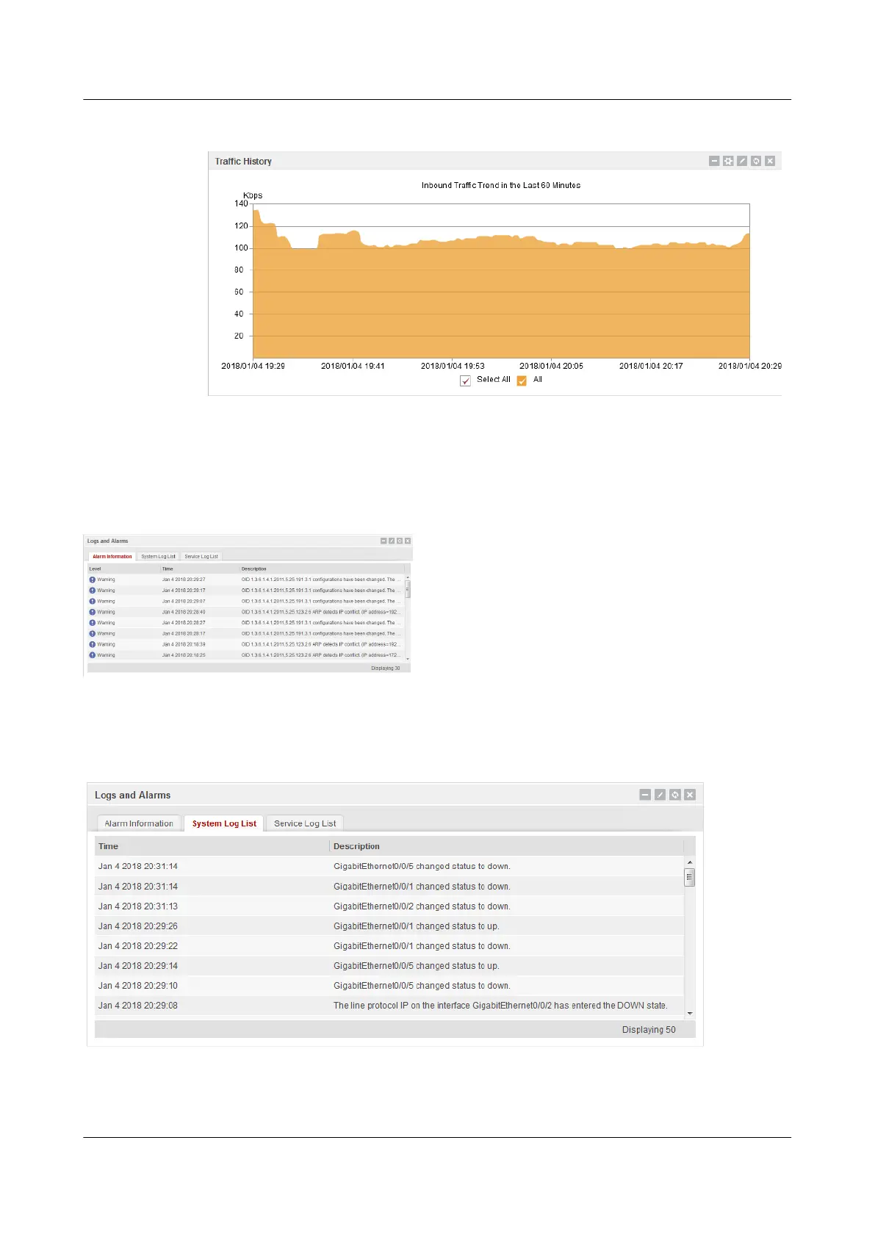Image resolution: width=875 pixels, height=1237 pixels.
Task: Click the Traffic History panel title
Action: click(x=243, y=161)
